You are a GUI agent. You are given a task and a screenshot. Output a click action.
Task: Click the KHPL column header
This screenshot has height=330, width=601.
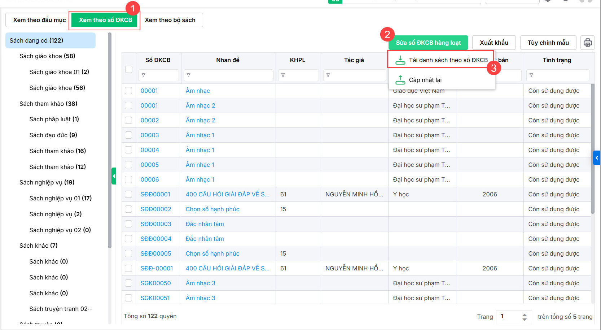[298, 60]
